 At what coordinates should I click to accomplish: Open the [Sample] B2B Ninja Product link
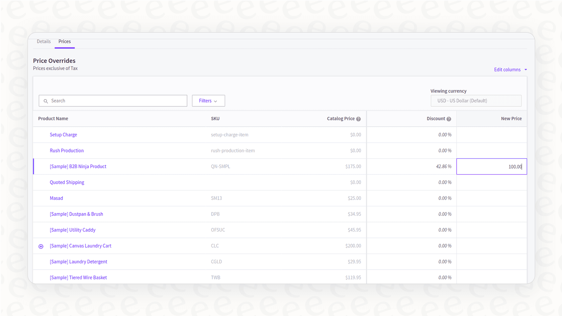coord(78,166)
